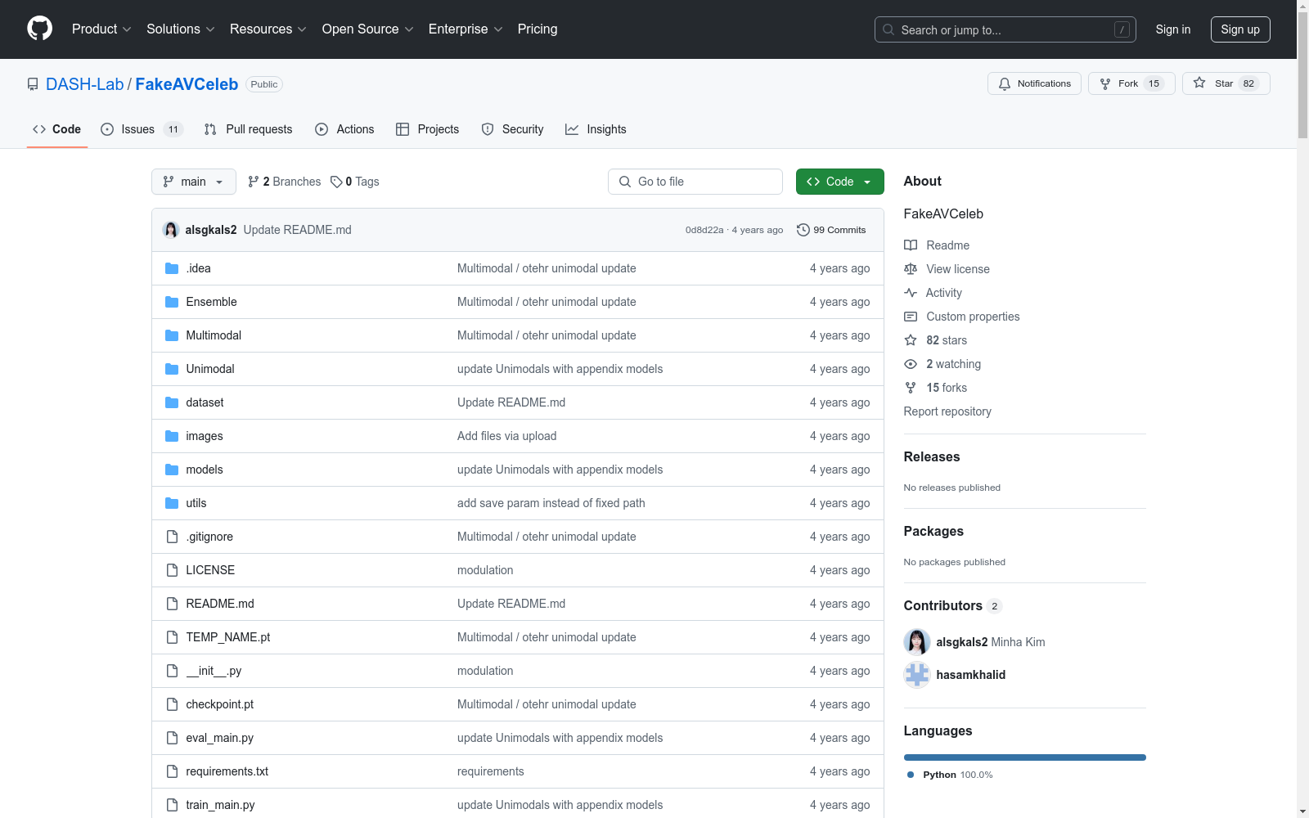Open the Pull requests tab
This screenshot has width=1309, height=818.
(248, 129)
